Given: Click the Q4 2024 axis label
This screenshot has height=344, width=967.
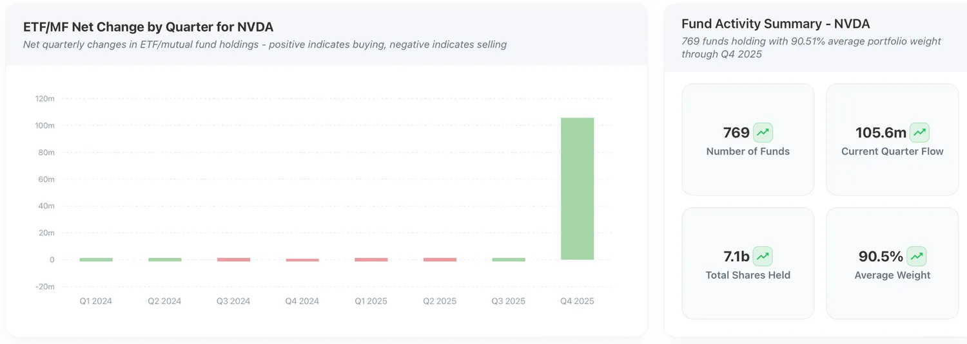Looking at the screenshot, I should click(x=302, y=301).
